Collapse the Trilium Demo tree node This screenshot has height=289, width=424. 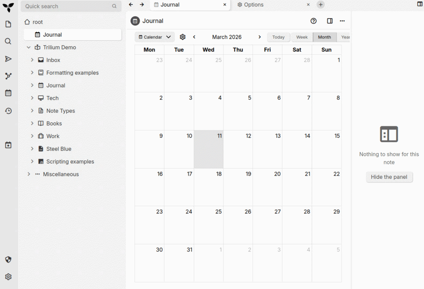[x=29, y=48]
